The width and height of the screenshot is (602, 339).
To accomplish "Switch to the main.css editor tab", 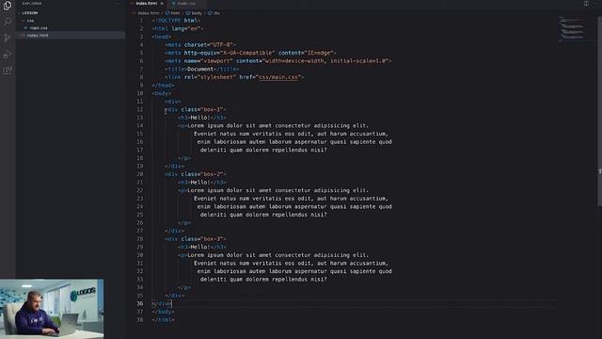I will [x=186, y=4].
